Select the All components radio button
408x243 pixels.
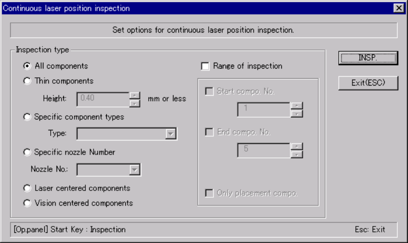point(27,66)
